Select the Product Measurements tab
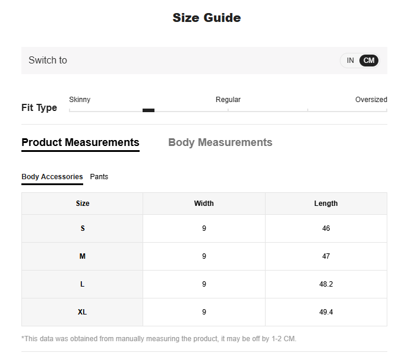The height and width of the screenshot is (359, 401). 80,142
